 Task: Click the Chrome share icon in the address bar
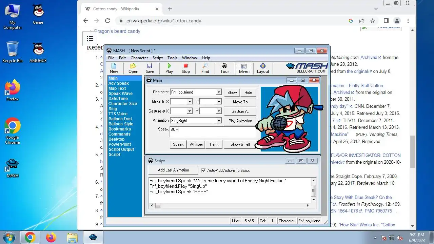(362, 21)
